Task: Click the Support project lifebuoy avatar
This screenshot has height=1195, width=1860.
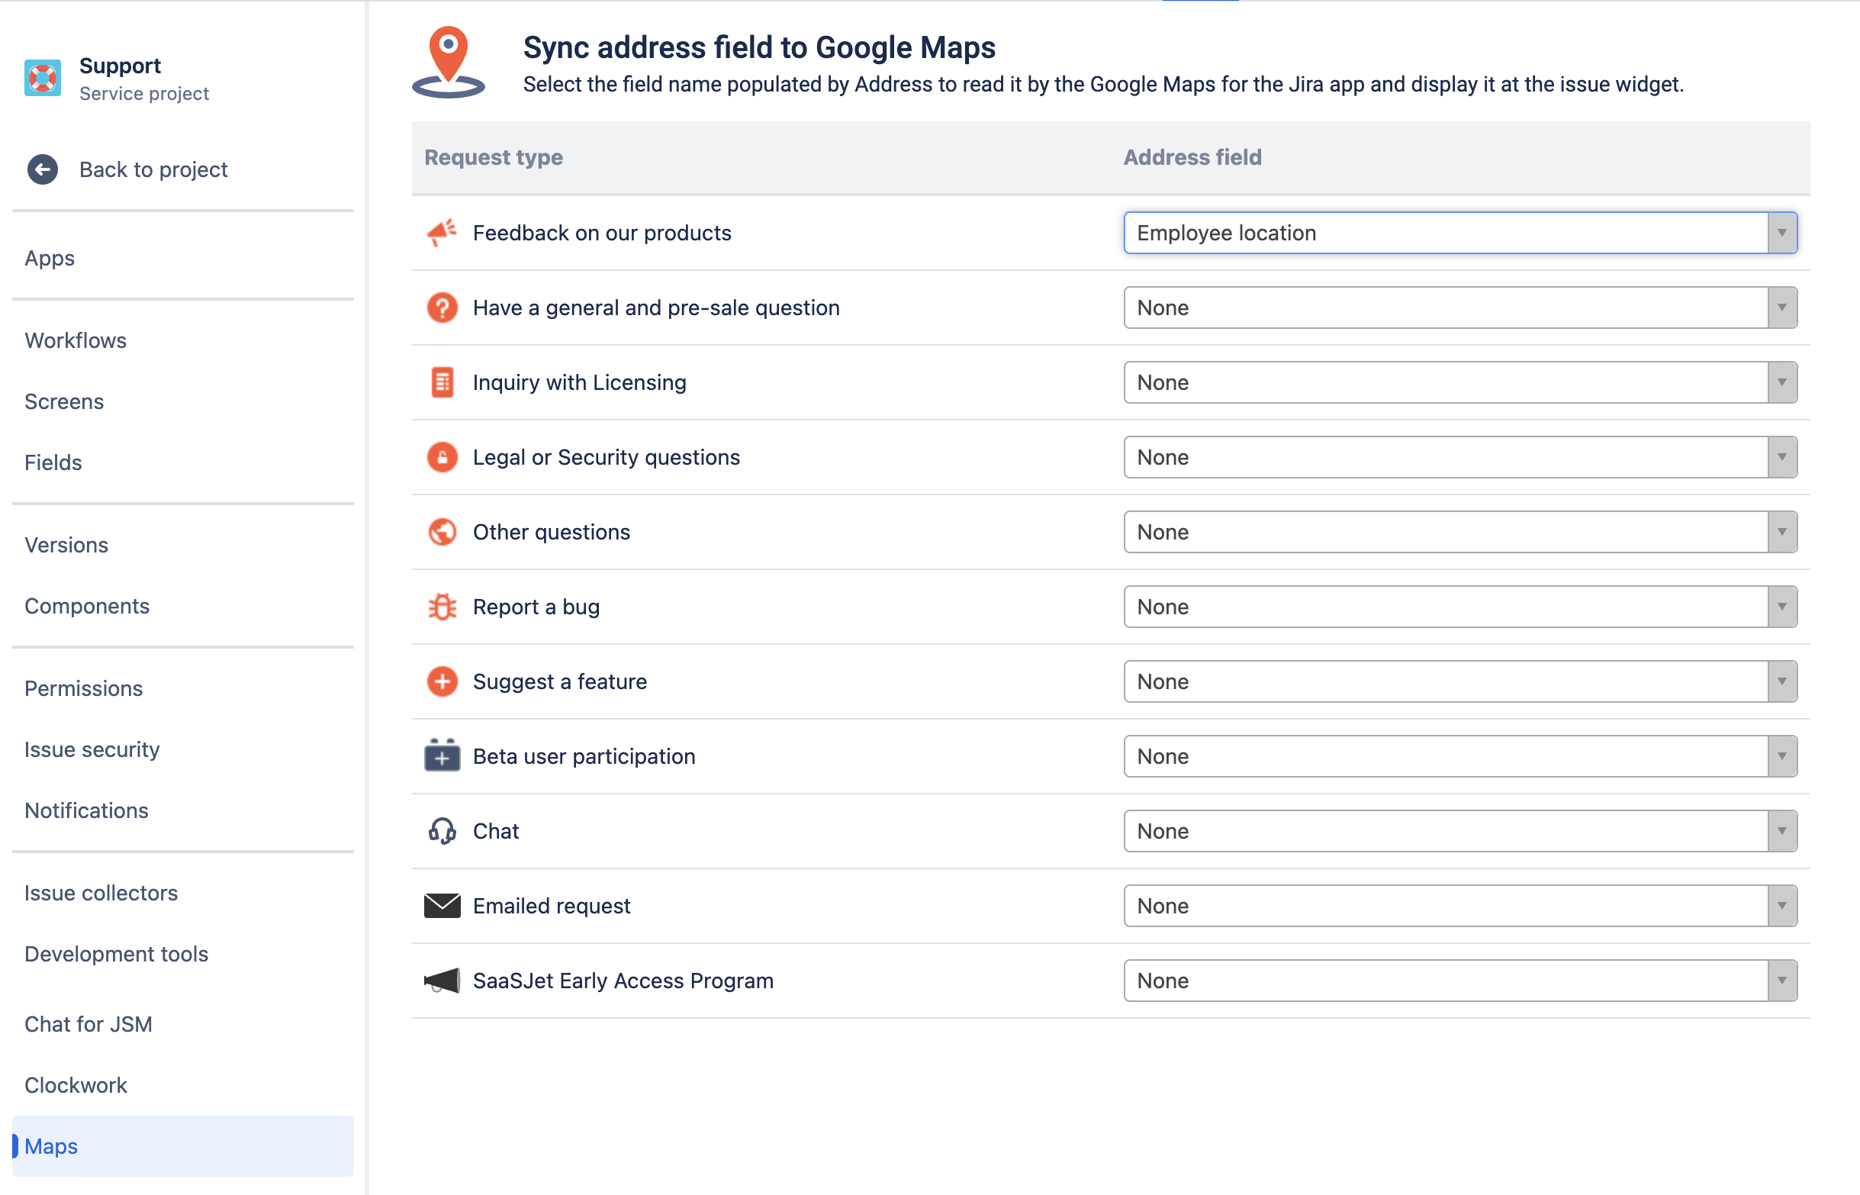Action: 43,79
